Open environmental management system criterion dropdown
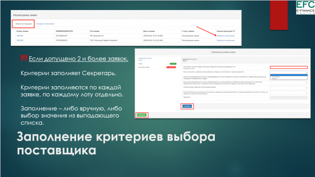Image resolution: width=315 pixels, height=177 pixels. pos(289,83)
